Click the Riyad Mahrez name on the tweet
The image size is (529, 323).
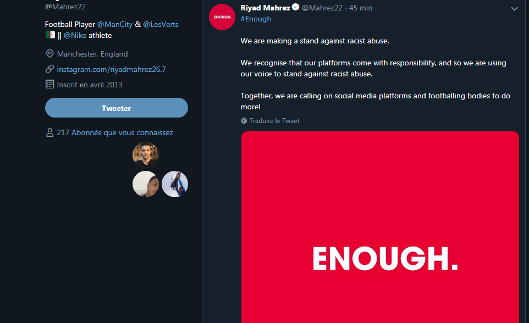(265, 8)
